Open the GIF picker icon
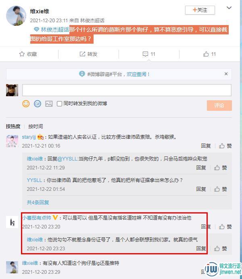The width and height of the screenshot is (242, 279). pyautogui.click(x=37, y=104)
